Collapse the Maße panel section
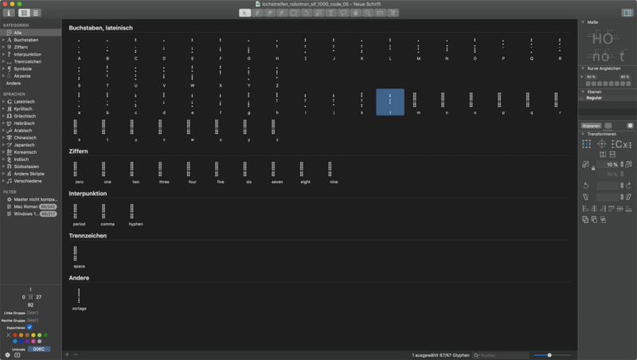Viewport: 637px width, 360px height. click(582, 22)
